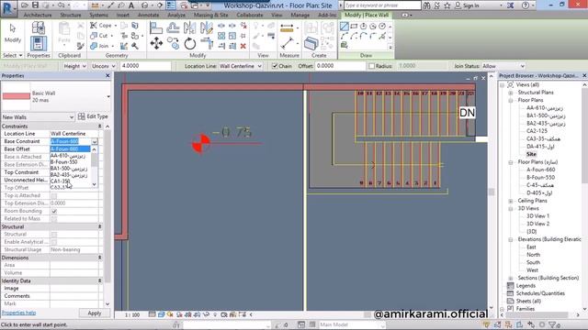Open the Join Status Allow dropdown
588x330 pixels.
[x=503, y=66]
